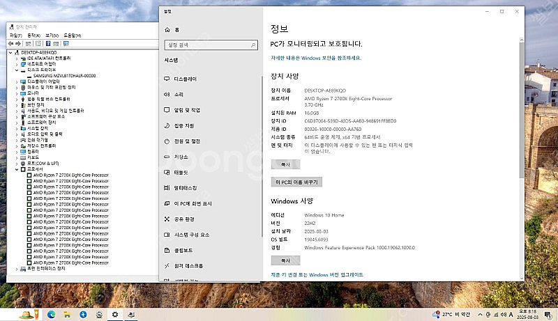Open Windows 보안 details link
The width and height of the screenshot is (558, 321).
pyautogui.click(x=316, y=58)
